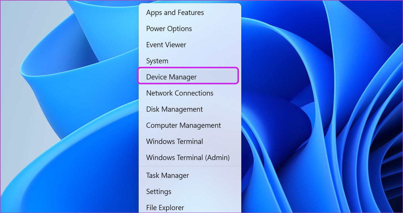Start Windows Terminal (non-admin)

[x=190, y=142]
